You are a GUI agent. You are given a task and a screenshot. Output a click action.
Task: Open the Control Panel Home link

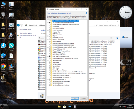pos(25,29)
